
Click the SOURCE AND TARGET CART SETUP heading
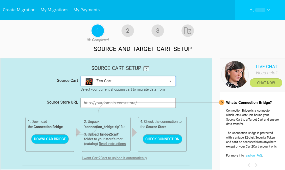tap(143, 49)
